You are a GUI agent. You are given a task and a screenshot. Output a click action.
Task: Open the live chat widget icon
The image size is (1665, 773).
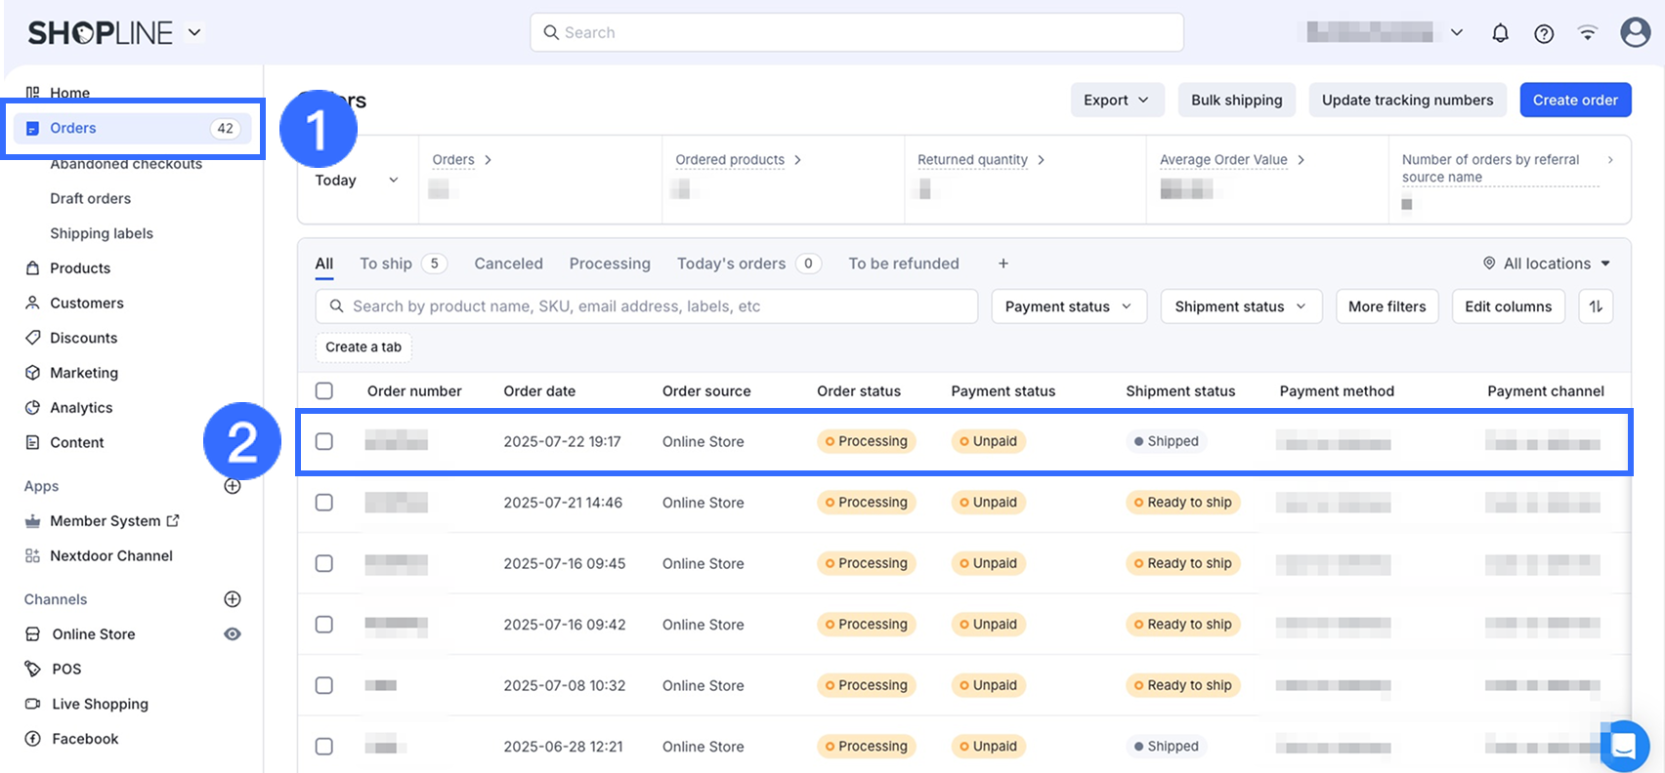pyautogui.click(x=1624, y=746)
